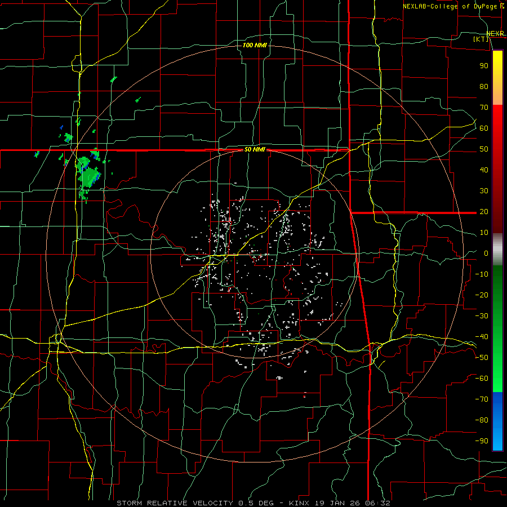Click the -60 knot value on the velocity scale
507x507 pixels.
click(x=482, y=379)
